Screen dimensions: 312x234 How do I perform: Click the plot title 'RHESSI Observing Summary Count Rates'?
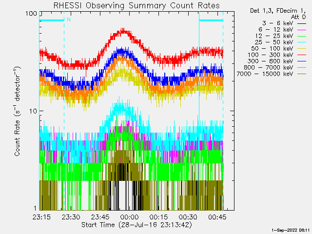tap(136, 6)
